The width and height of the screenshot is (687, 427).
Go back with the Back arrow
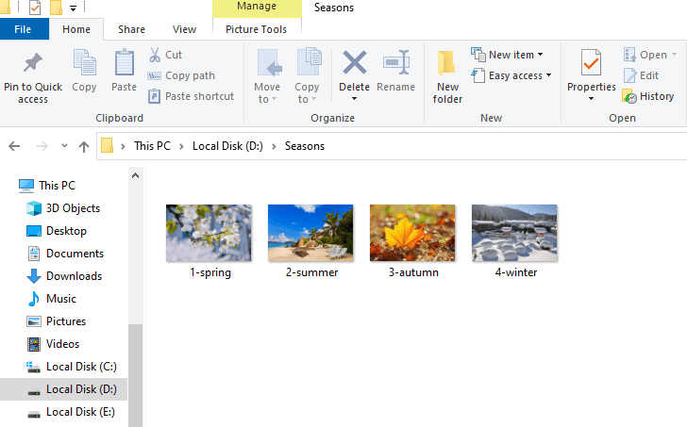click(14, 146)
